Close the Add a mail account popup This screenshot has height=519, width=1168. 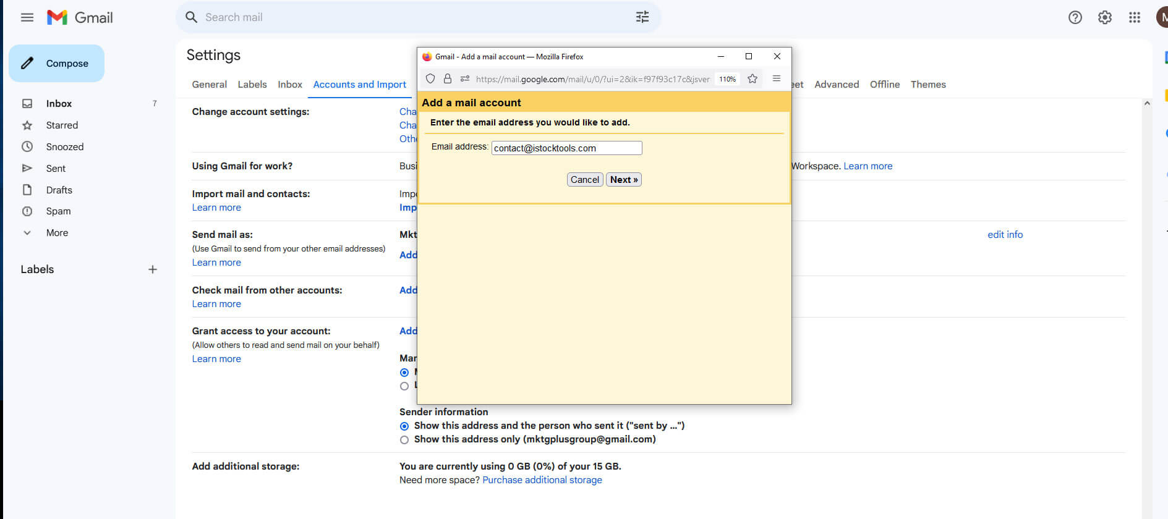(x=777, y=56)
